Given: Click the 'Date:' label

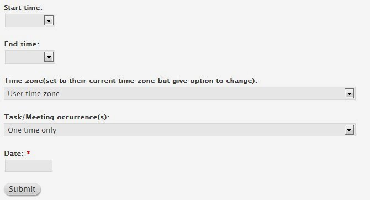Looking at the screenshot, I should click(x=14, y=154).
